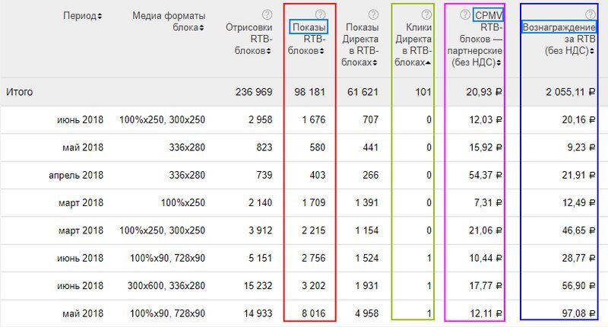This screenshot has width=608, height=327.
Task: Click impressions value 1 676
Action: (314, 119)
